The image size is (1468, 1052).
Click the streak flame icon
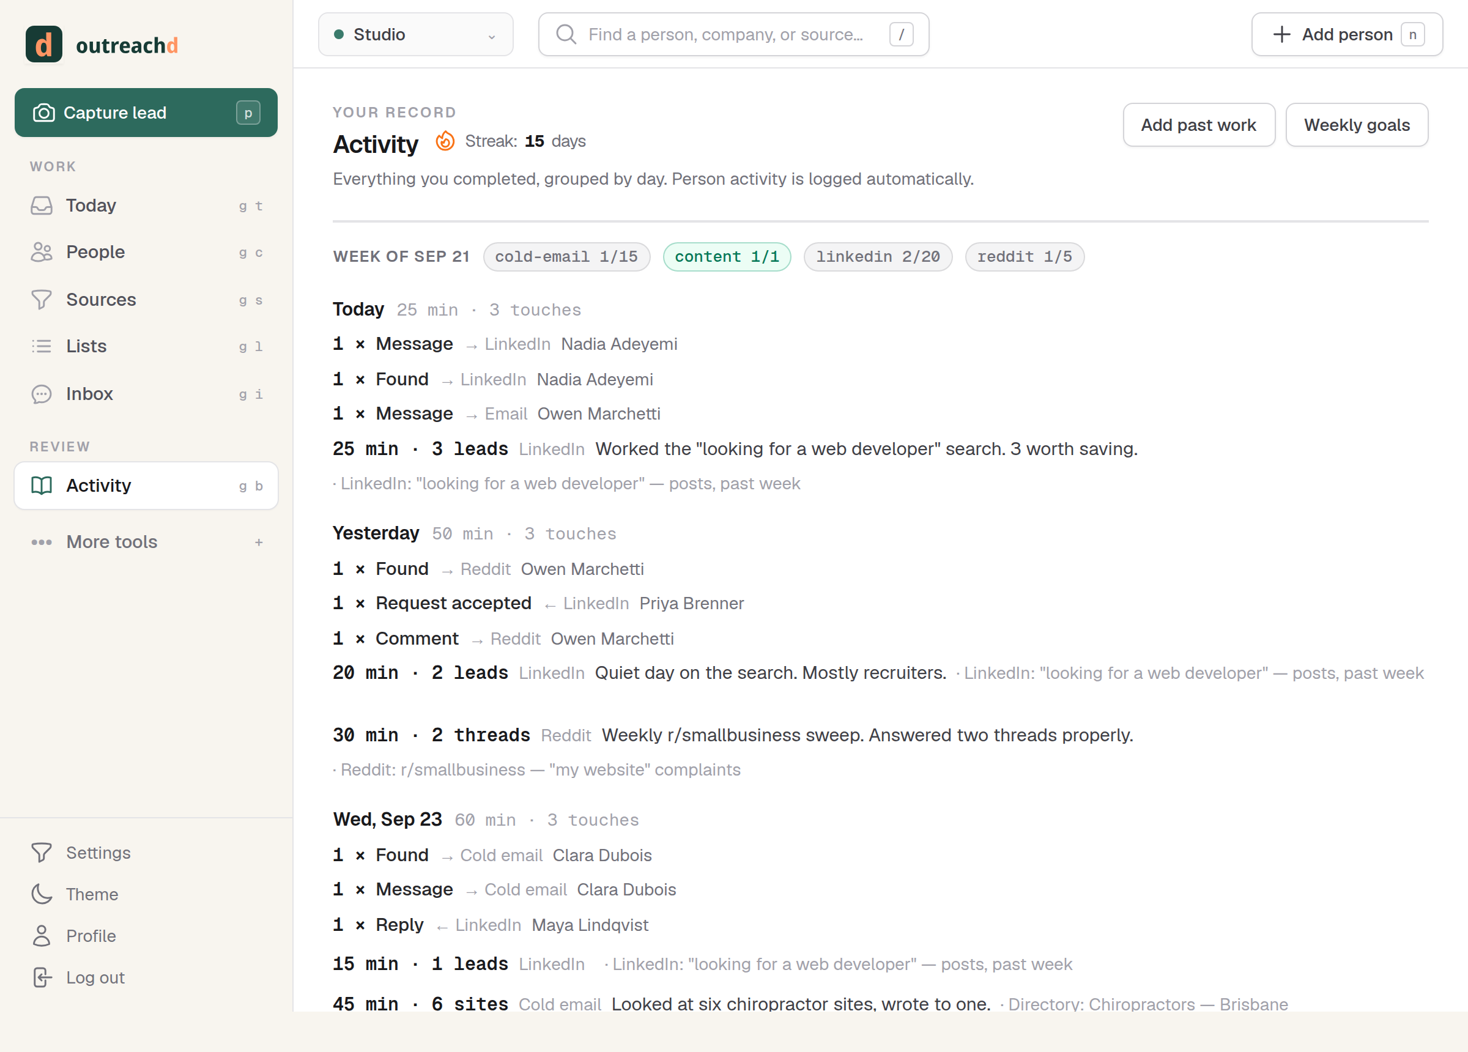[445, 141]
